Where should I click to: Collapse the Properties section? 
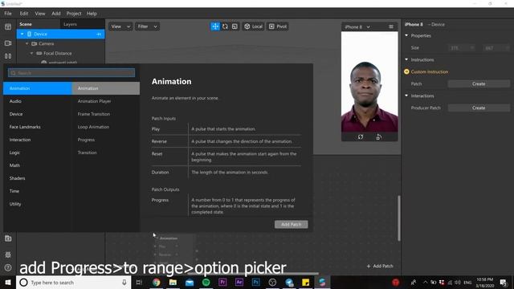click(x=406, y=35)
